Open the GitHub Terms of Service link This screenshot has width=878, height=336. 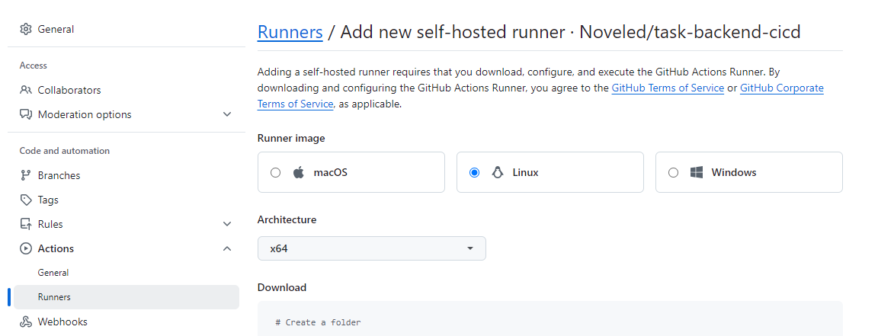tap(668, 88)
